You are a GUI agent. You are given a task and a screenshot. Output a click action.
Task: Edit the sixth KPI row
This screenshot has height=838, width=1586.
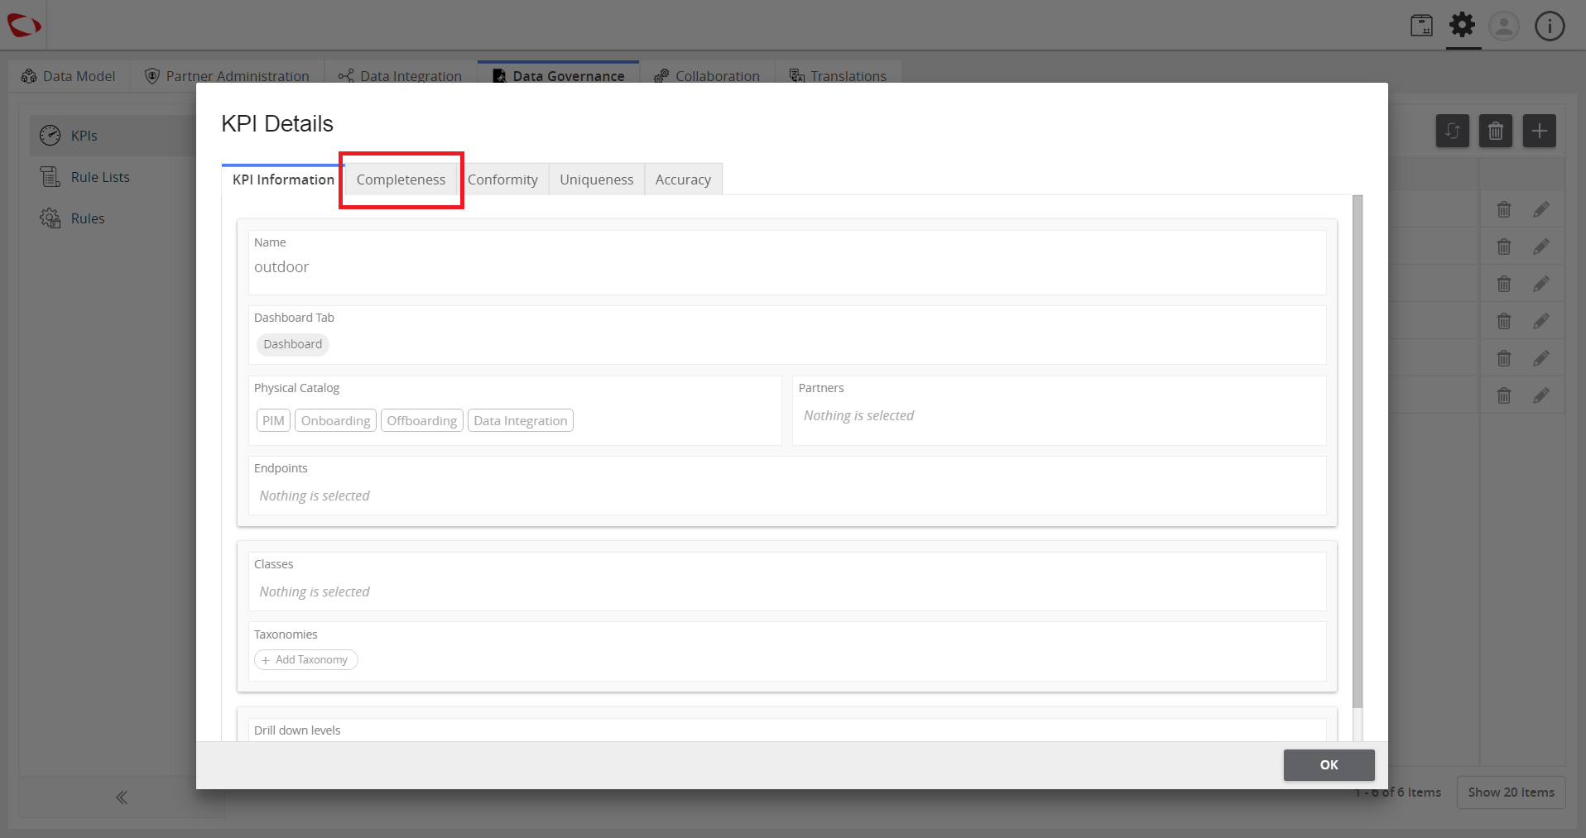coord(1540,396)
